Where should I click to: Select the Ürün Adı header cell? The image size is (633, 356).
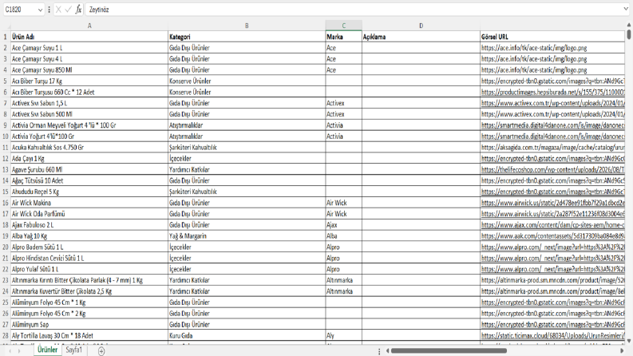pos(89,37)
